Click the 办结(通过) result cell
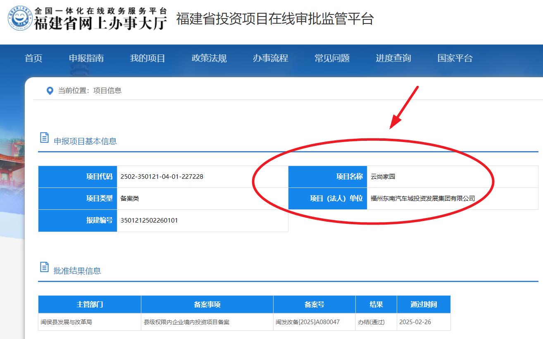The height and width of the screenshot is (339, 543). pyautogui.click(x=376, y=322)
